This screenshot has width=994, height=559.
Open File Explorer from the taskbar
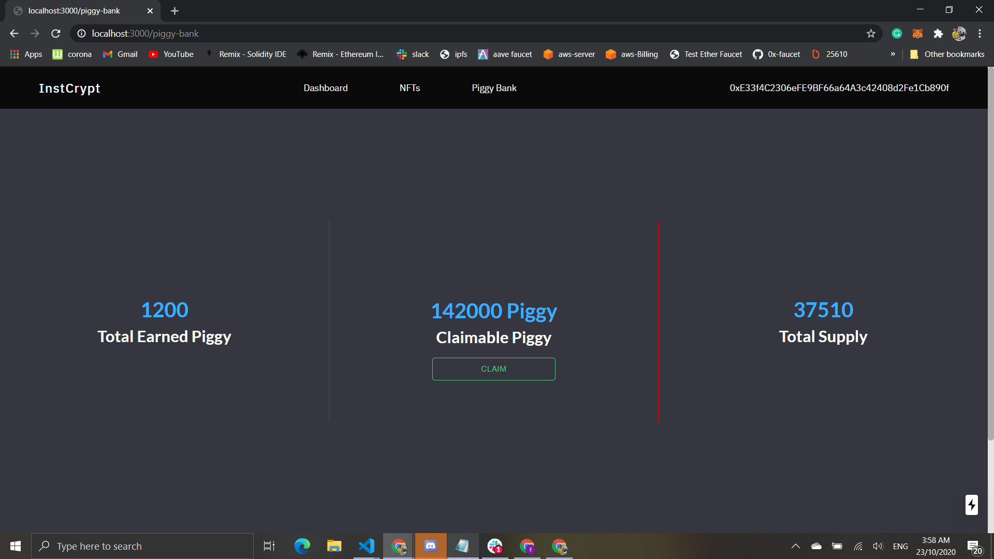334,546
